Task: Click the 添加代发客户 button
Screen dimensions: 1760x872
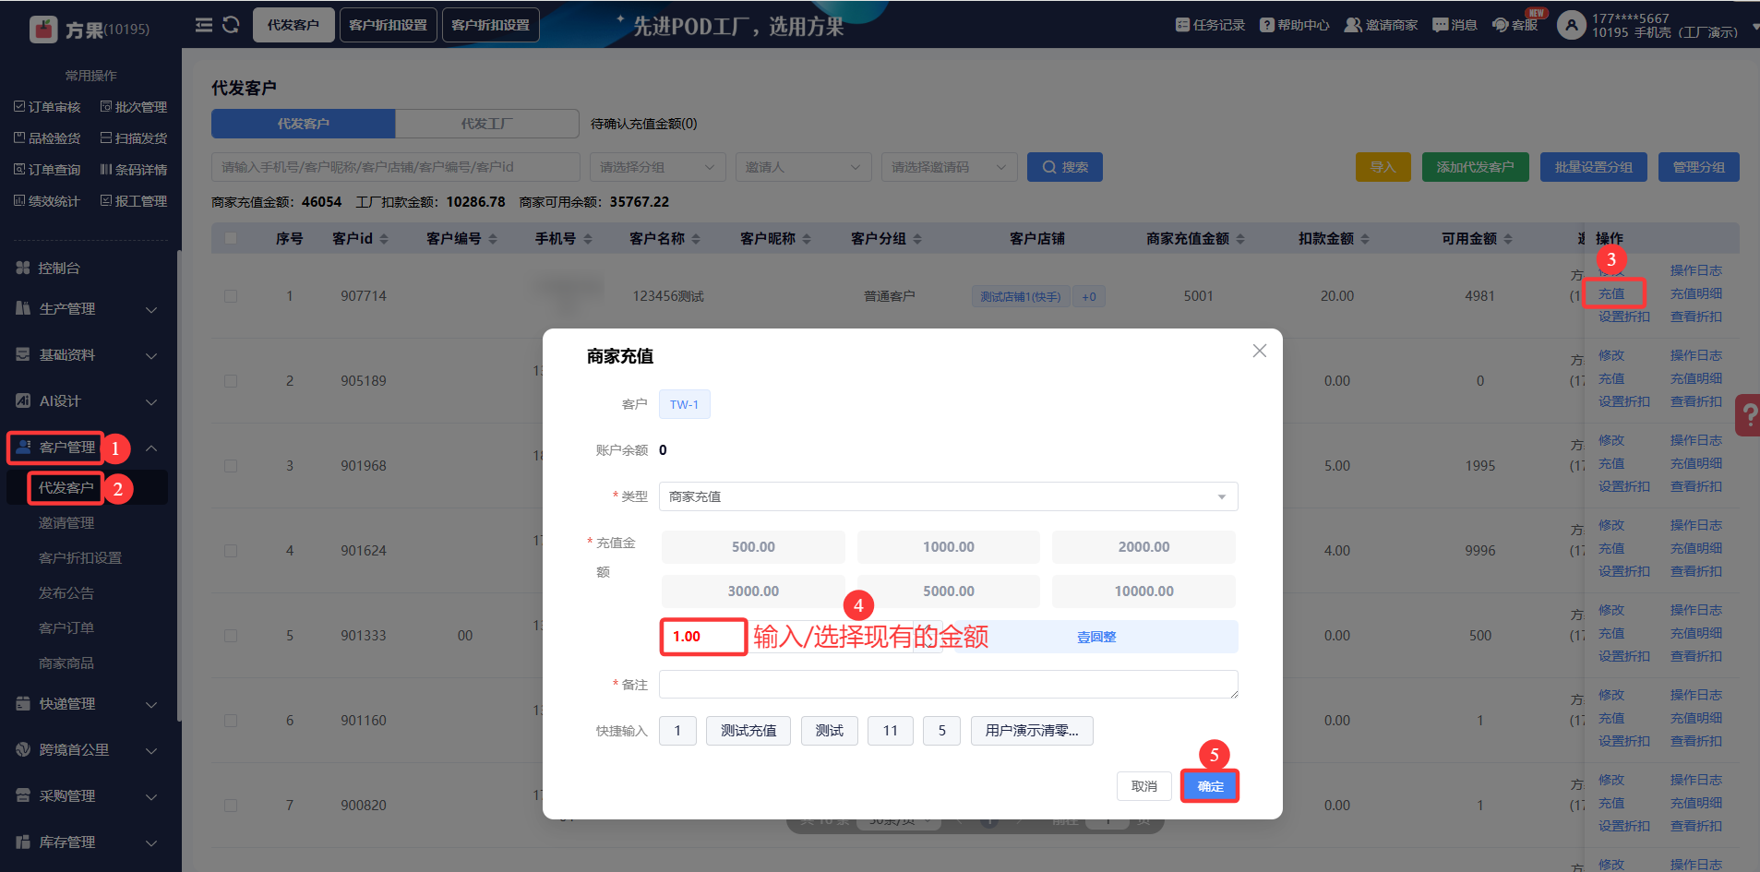Action: point(1476,167)
